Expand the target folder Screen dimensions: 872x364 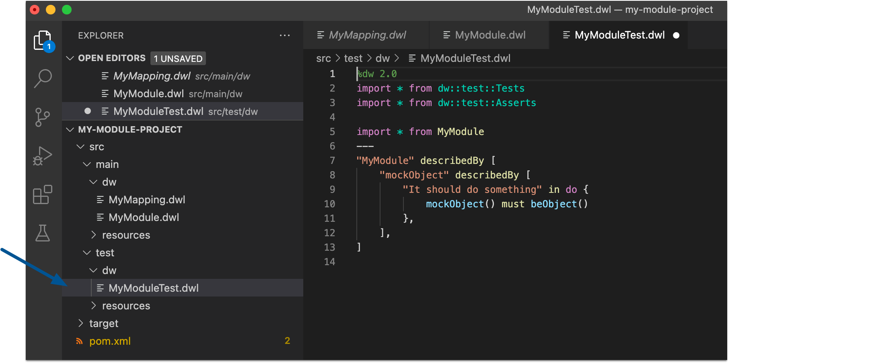(x=103, y=323)
